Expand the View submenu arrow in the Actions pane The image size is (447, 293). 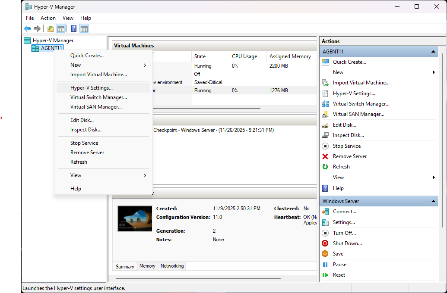[433, 178]
